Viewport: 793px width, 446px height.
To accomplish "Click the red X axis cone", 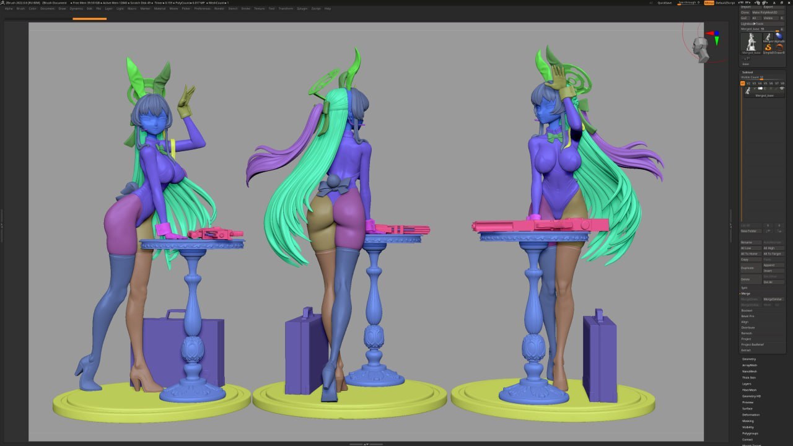I will click(x=709, y=35).
